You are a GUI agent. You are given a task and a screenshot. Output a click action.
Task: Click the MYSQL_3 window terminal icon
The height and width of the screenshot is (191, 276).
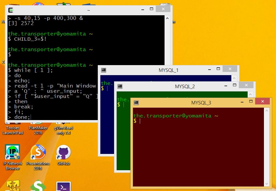(136, 102)
